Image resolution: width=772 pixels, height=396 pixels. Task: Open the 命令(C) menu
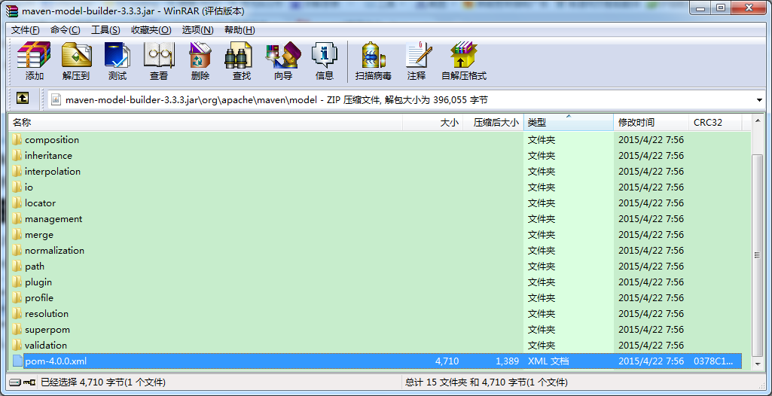(x=65, y=30)
